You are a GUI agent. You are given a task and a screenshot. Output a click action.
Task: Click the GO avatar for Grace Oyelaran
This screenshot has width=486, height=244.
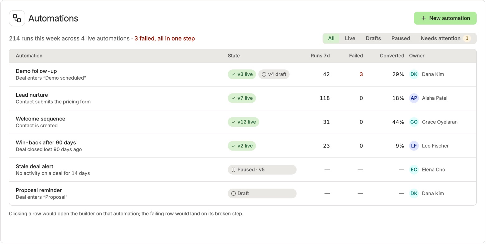click(x=414, y=122)
